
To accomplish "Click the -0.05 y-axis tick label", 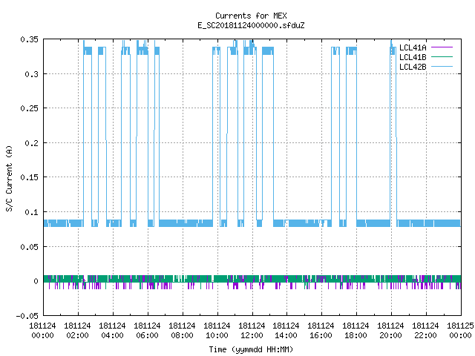I will 27,316.
